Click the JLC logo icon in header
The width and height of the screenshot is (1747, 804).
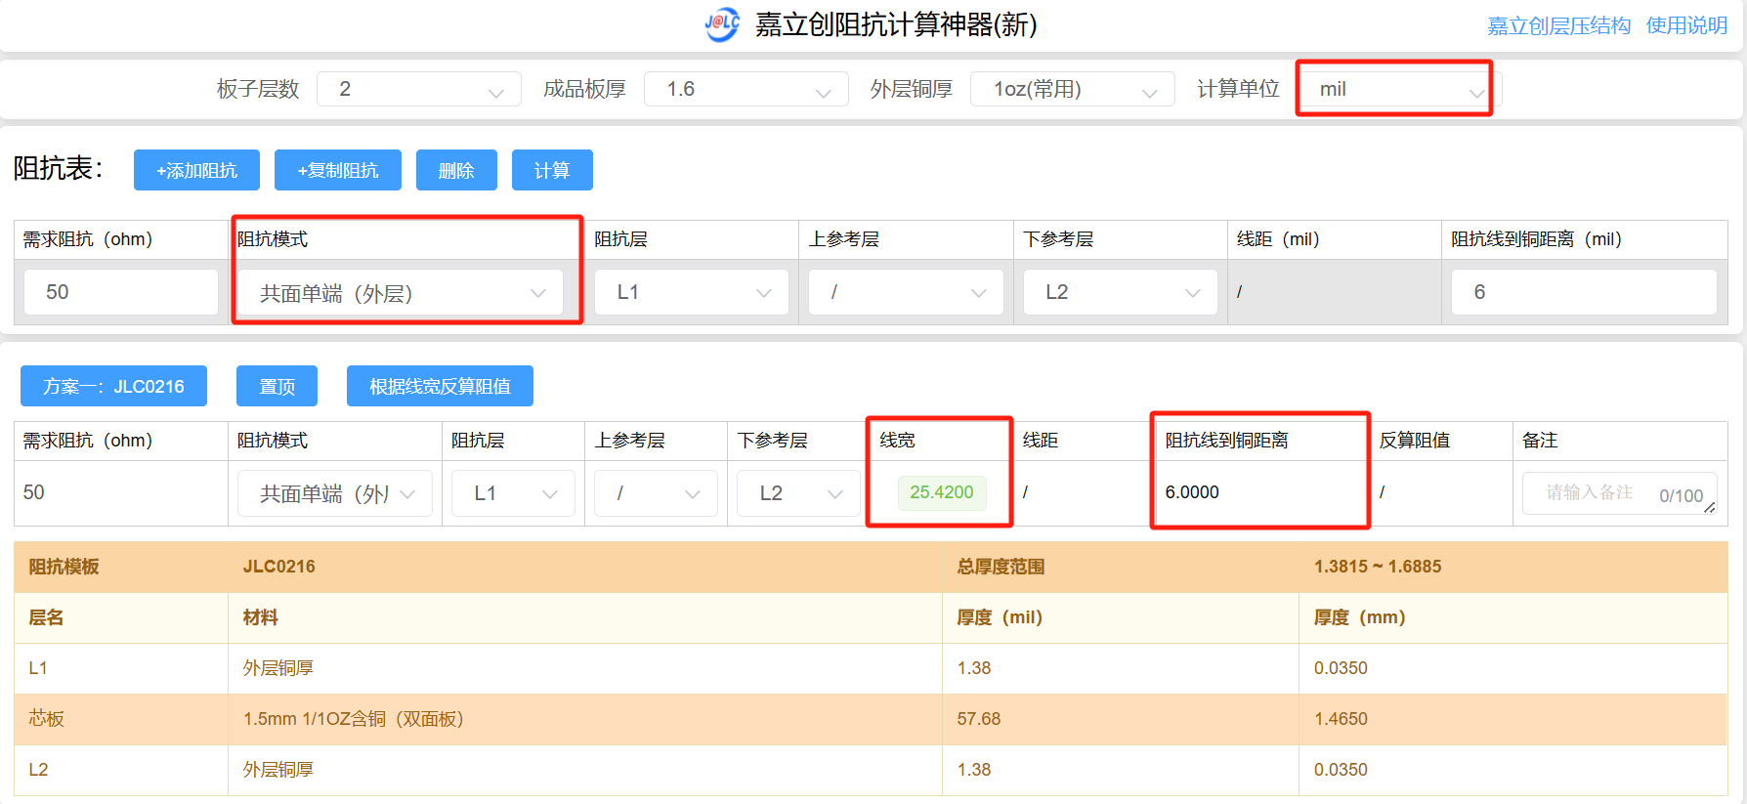[x=723, y=23]
